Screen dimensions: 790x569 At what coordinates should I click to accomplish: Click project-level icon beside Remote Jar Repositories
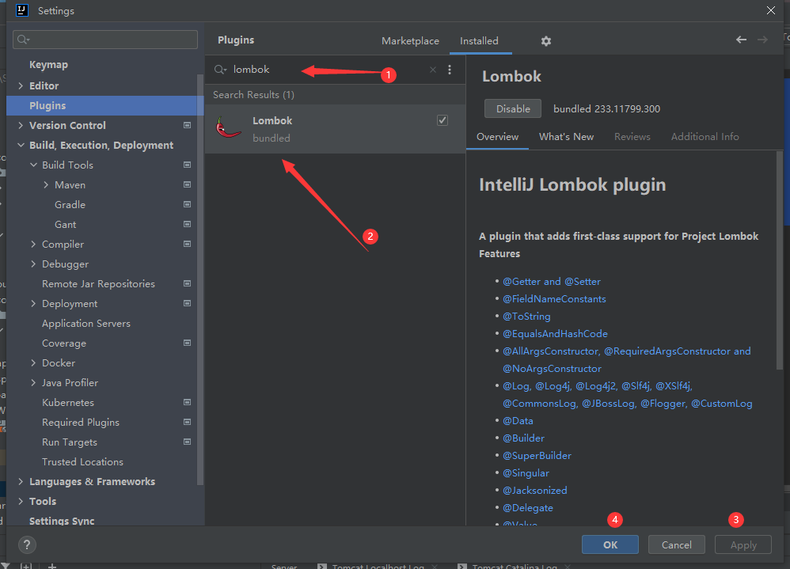187,283
